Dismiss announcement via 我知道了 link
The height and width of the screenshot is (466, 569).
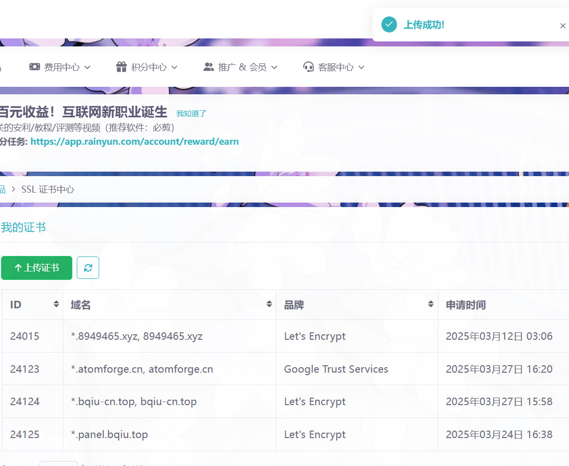click(x=191, y=114)
